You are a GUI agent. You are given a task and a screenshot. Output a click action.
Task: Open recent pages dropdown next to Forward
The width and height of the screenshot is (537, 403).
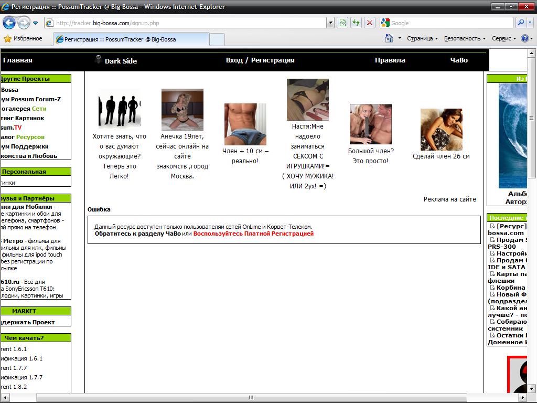tap(35, 23)
